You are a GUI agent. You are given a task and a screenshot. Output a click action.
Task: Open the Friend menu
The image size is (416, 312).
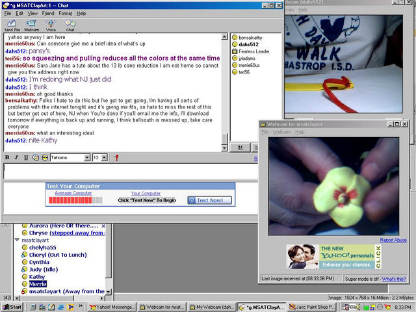[x=48, y=13]
